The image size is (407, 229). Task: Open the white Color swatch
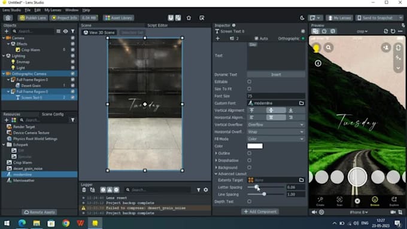tap(255, 146)
